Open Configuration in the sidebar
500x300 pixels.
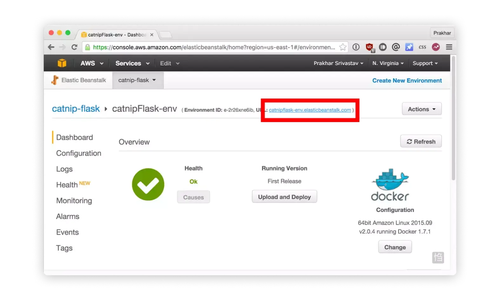click(79, 153)
